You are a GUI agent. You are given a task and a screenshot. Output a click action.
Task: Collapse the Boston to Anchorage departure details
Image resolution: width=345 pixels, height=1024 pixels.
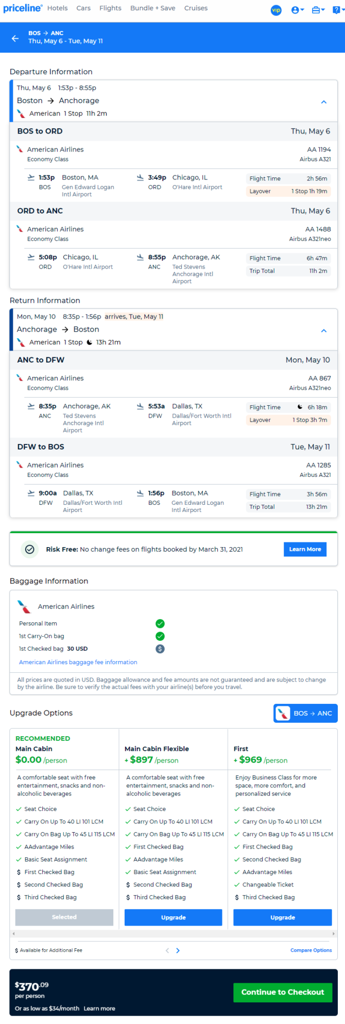click(x=324, y=102)
